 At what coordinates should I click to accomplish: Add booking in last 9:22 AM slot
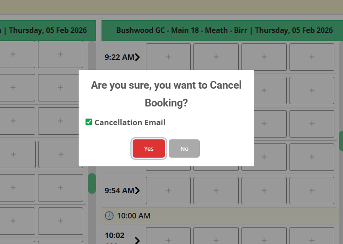312,57
